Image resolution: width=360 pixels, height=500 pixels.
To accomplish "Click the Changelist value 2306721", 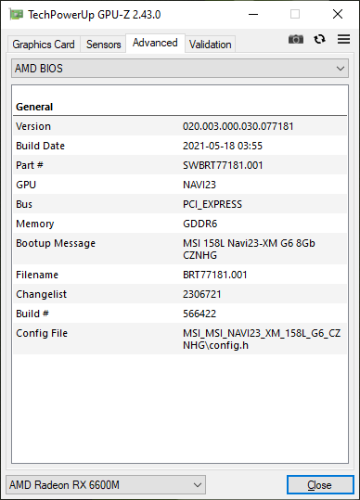I will pyautogui.click(x=202, y=294).
